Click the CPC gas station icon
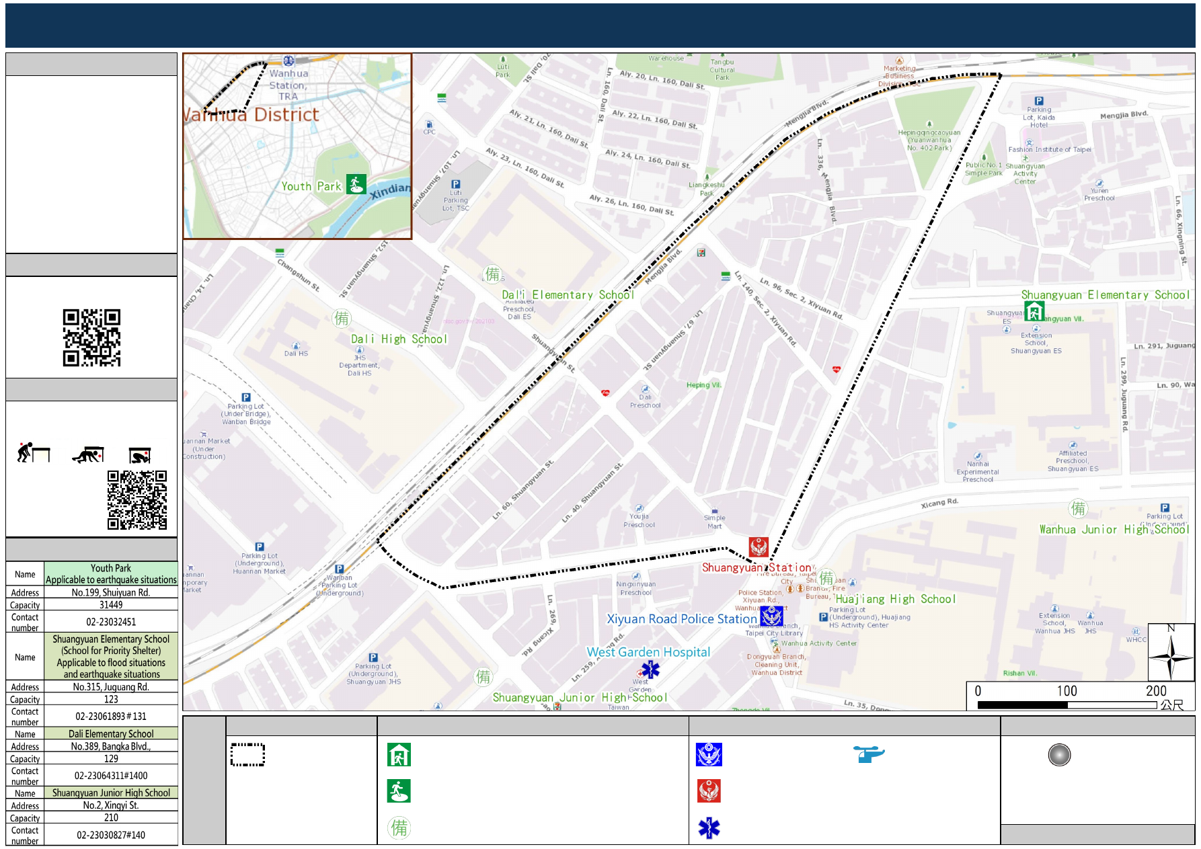1201x849 pixels. tap(429, 124)
